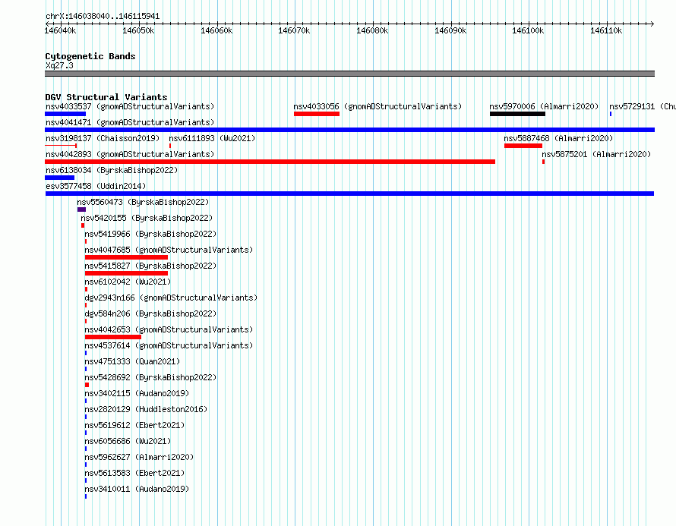This screenshot has height=526, width=676.
Task: Click the DGV Structural Variants track title
Action: coord(106,97)
